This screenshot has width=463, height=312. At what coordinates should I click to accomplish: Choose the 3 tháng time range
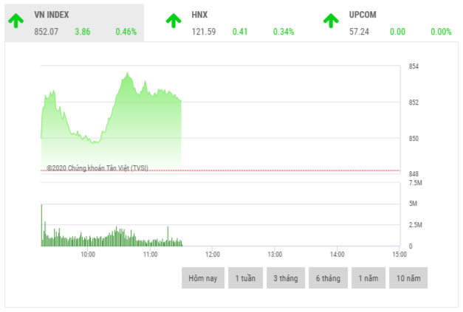tap(286, 278)
